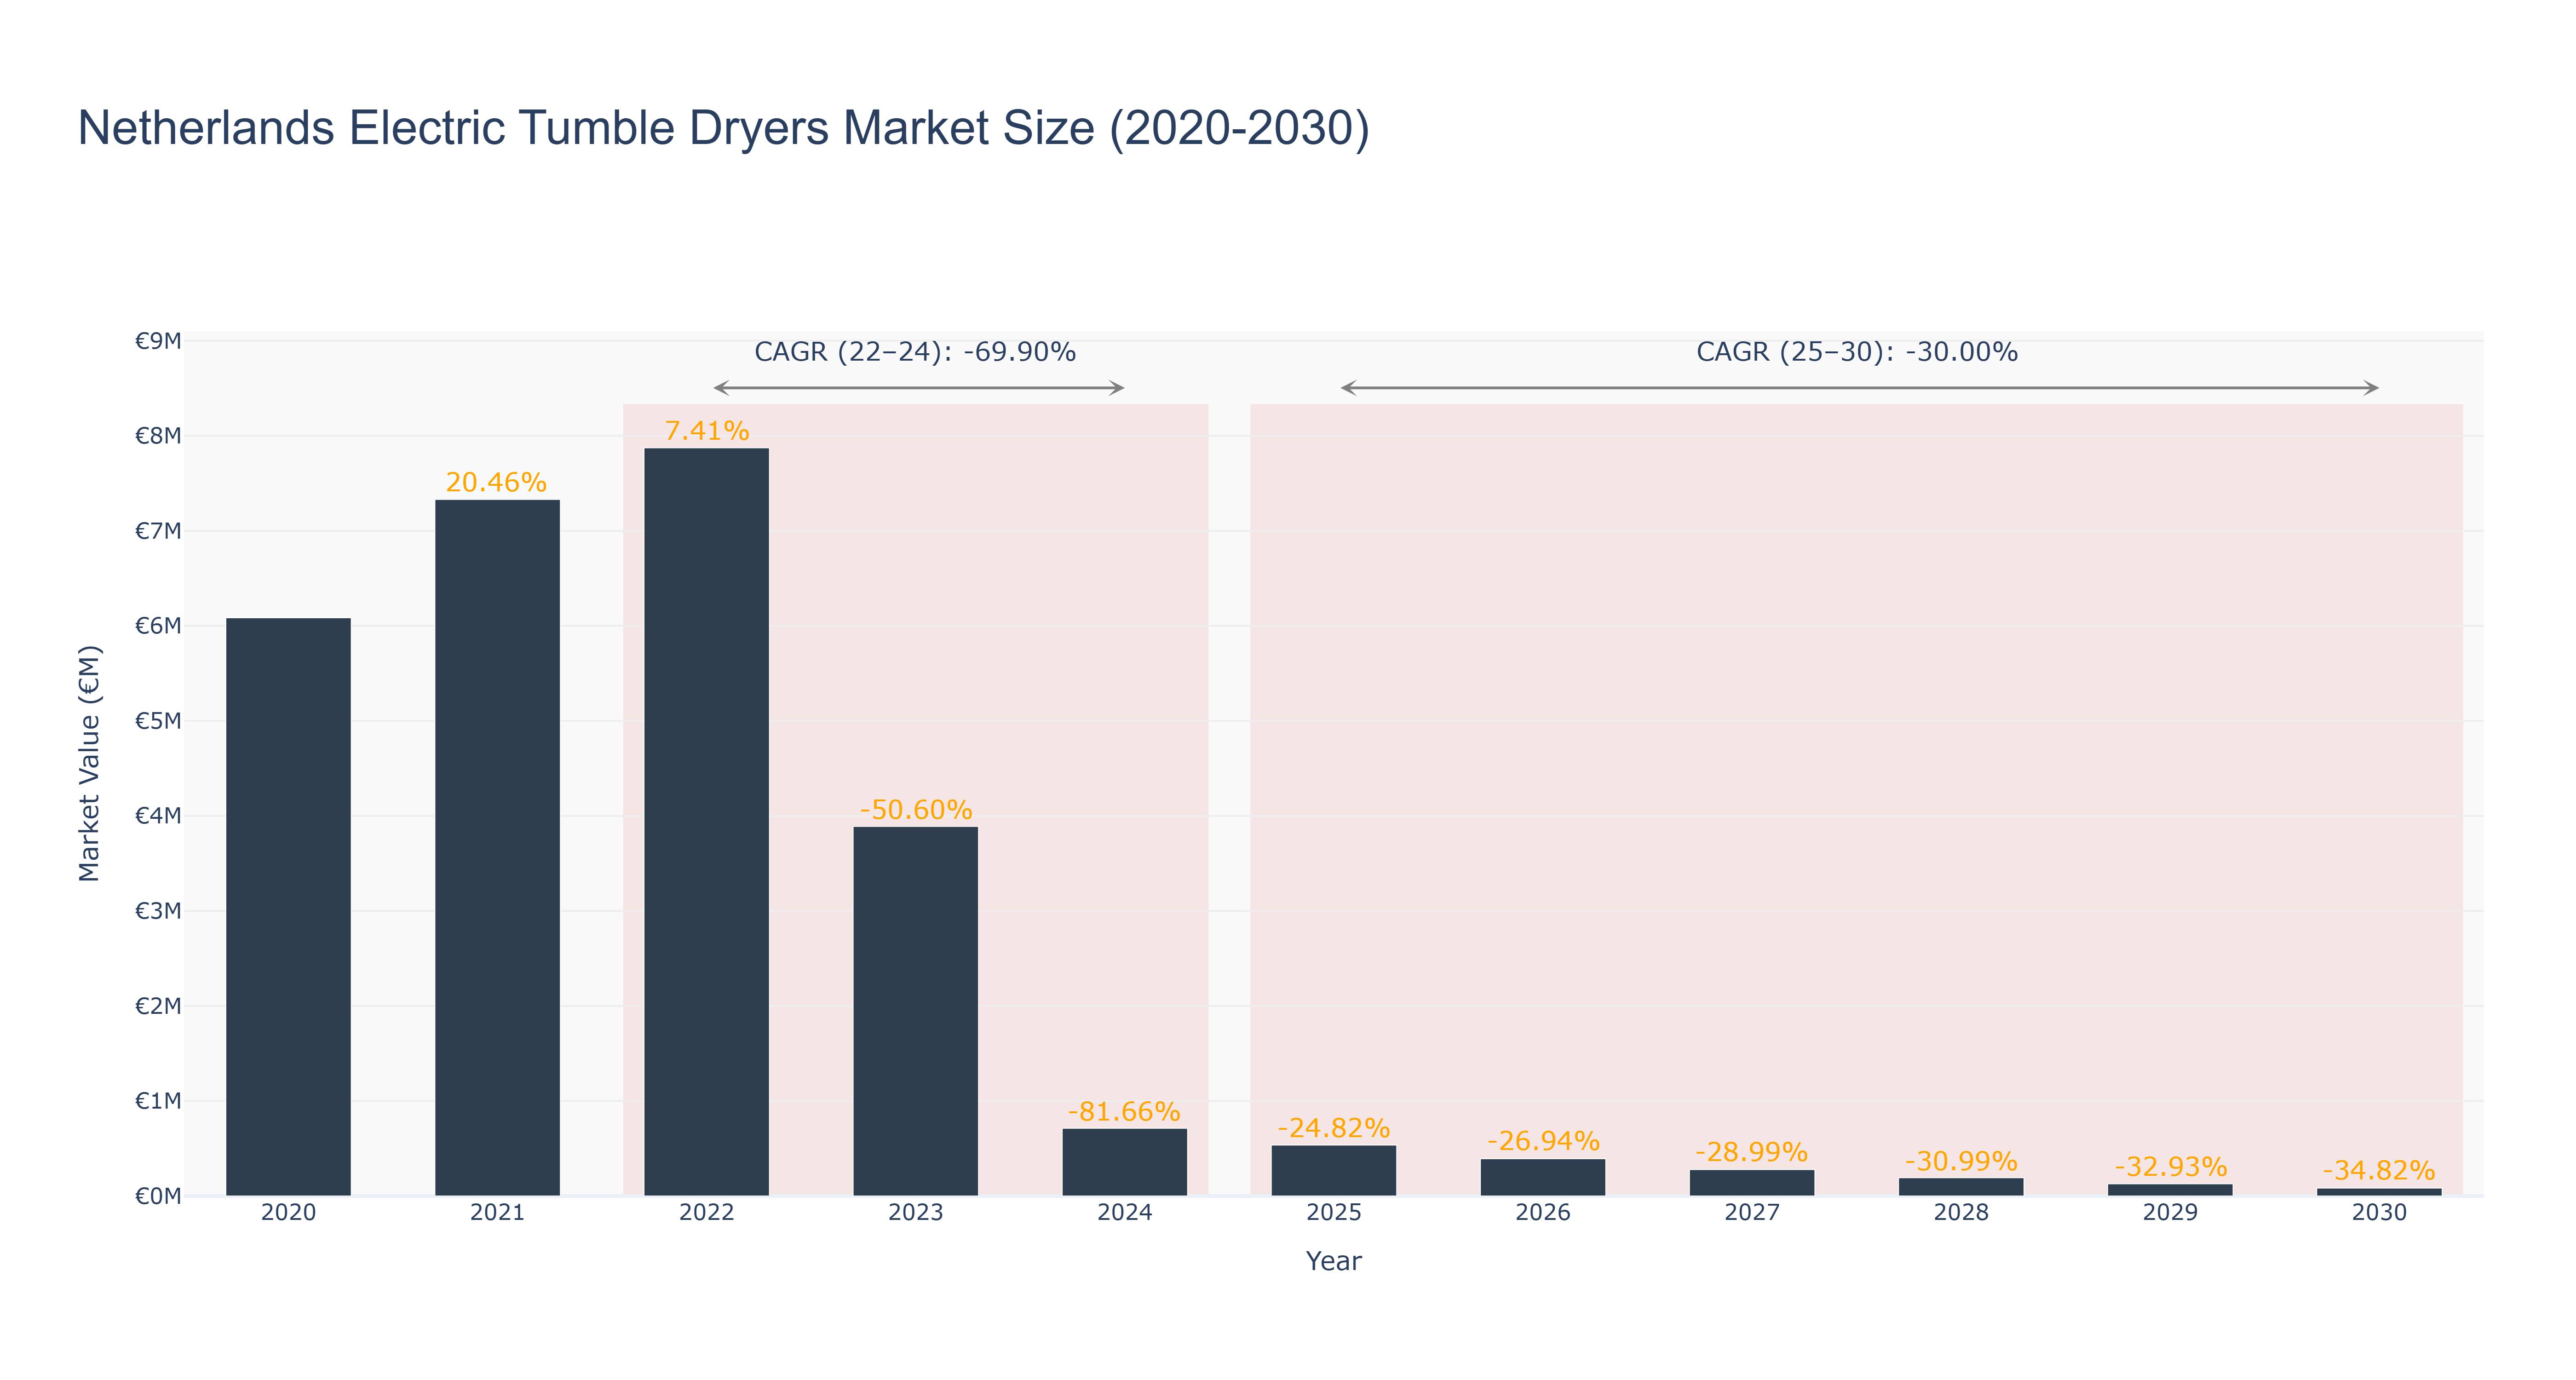Click the 'Market Value (€M)' axis title

pyautogui.click(x=90, y=763)
